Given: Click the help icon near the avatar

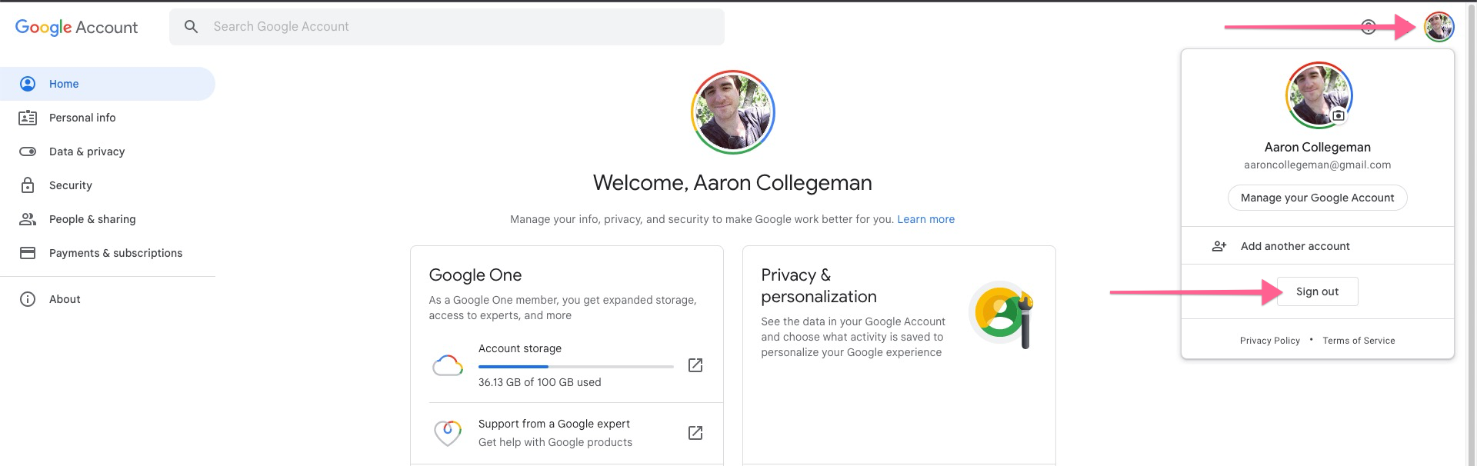Looking at the screenshot, I should click(x=1369, y=27).
